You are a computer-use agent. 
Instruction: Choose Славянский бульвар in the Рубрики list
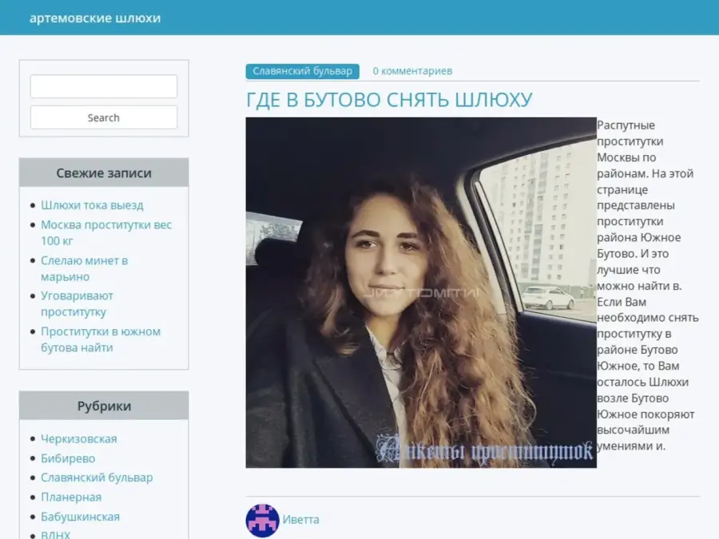[97, 478]
